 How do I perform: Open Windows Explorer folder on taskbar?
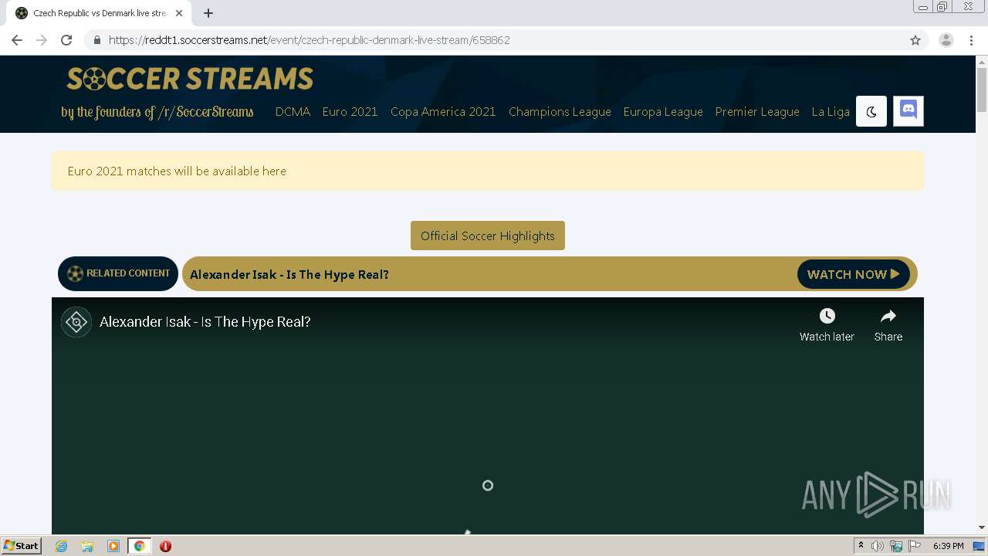coord(87,546)
